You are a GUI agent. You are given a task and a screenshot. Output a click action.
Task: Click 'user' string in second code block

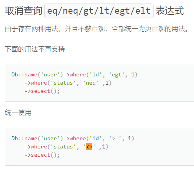[x=50, y=138]
